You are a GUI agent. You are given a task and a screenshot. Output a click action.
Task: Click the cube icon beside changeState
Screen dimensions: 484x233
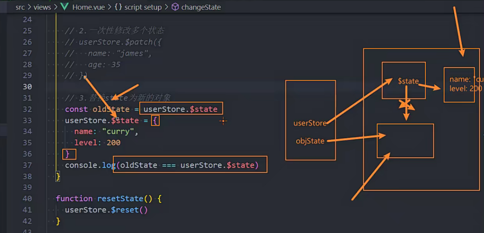click(x=175, y=7)
